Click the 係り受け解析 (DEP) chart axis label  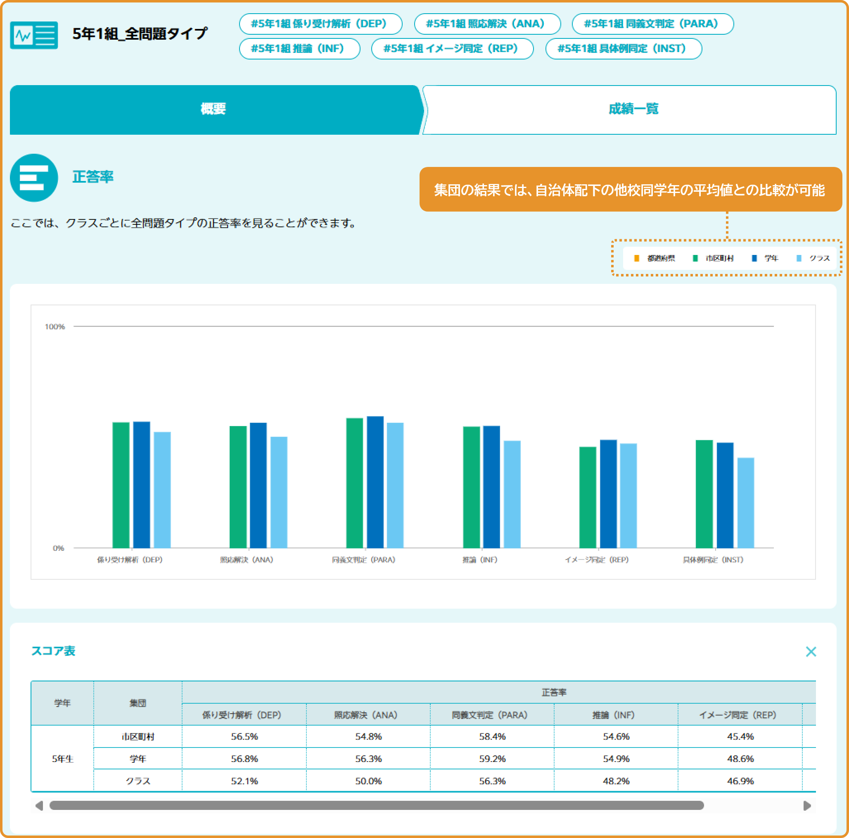[x=130, y=559]
